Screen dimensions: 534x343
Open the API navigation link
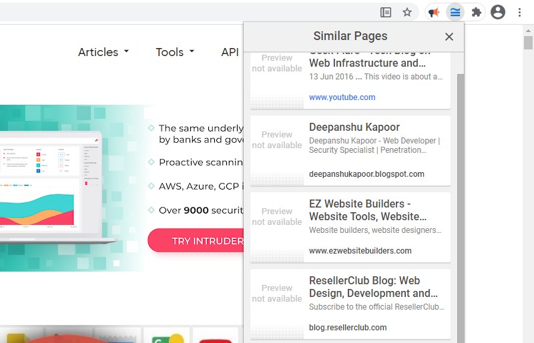[230, 52]
